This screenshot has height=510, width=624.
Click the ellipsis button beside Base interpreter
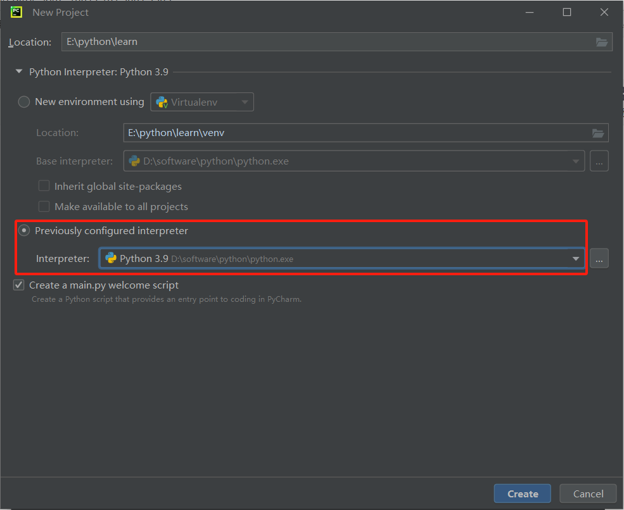pos(599,161)
